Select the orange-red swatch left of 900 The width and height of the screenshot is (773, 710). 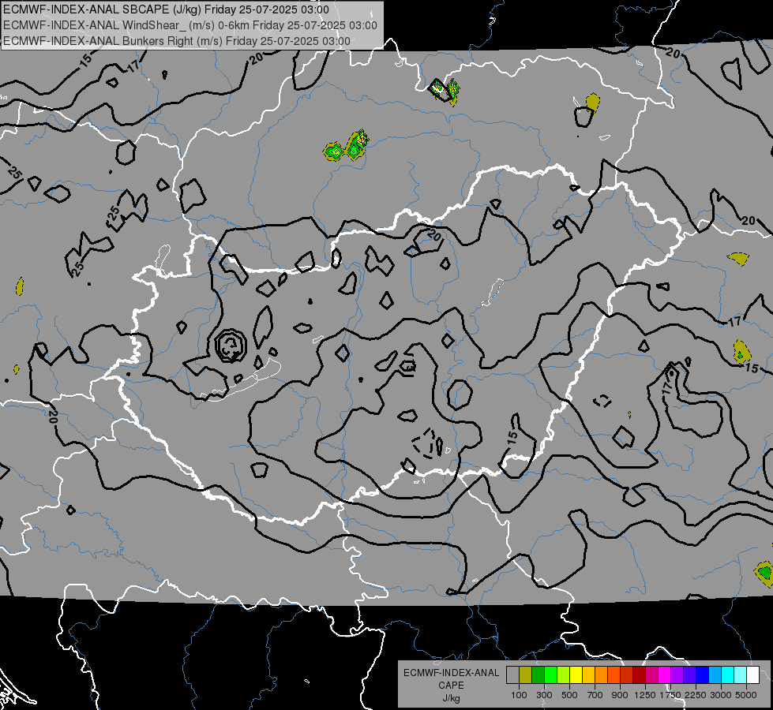coord(614,675)
